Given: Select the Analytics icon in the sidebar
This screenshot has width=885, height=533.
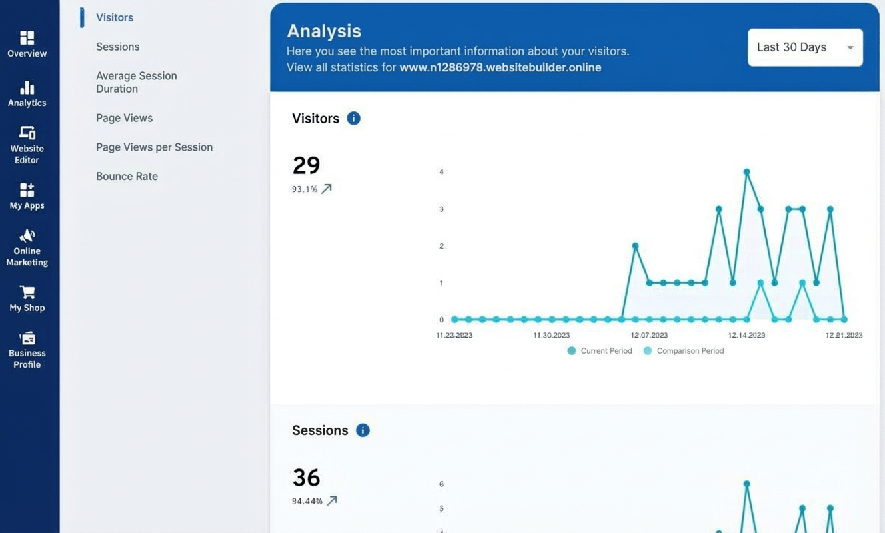Looking at the screenshot, I should (x=27, y=93).
